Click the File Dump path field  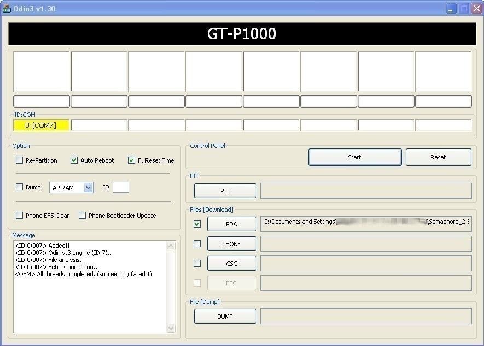click(x=366, y=317)
